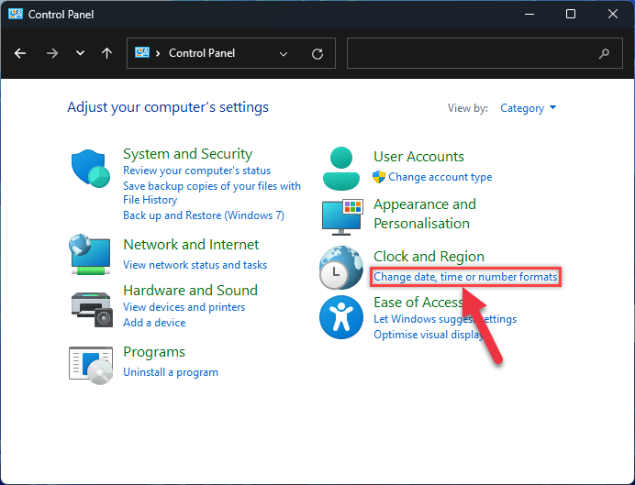Image resolution: width=635 pixels, height=485 pixels.
Task: Click Uninstall a program
Action: 171,372
